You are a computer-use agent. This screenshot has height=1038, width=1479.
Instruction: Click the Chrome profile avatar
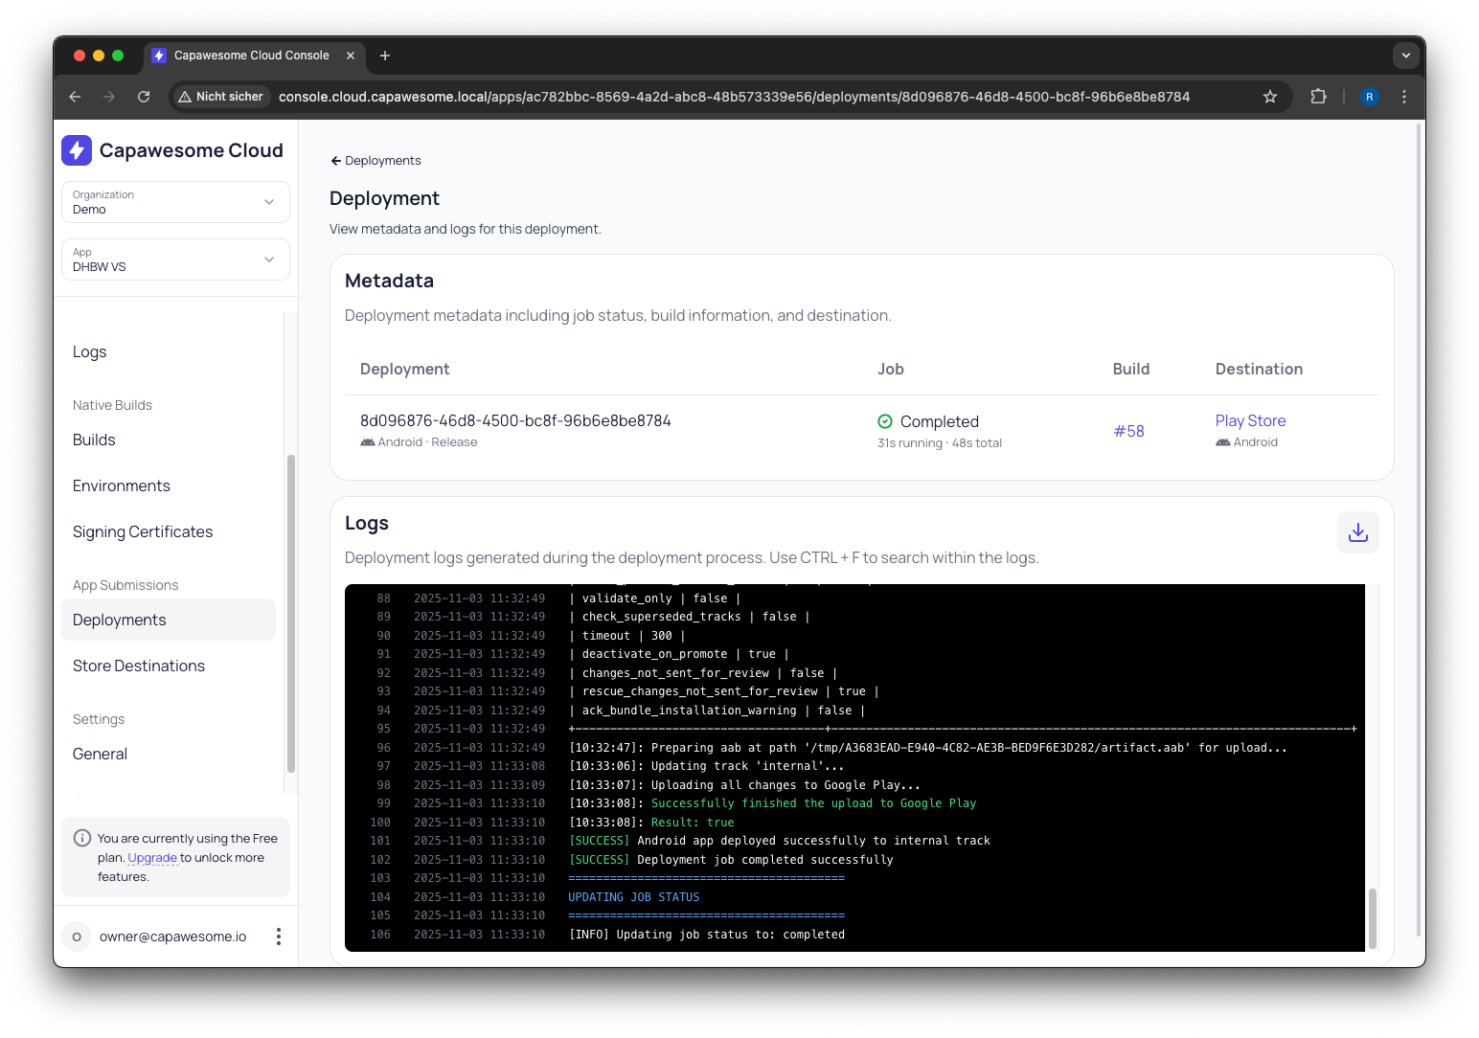(1370, 97)
